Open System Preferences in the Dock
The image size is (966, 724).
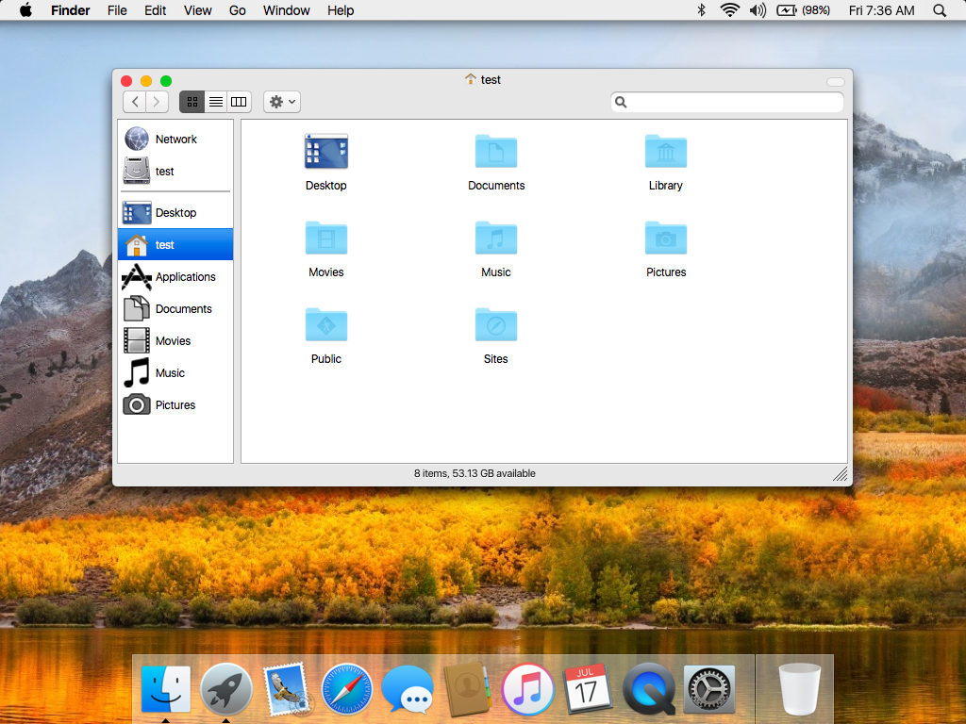[708, 689]
